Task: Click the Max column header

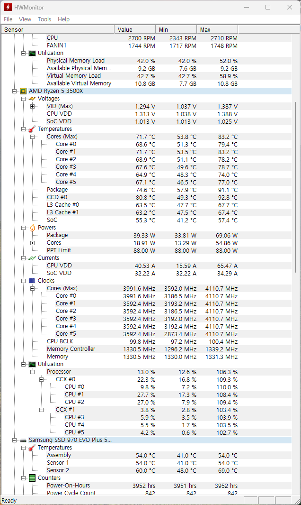Action: tap(217, 29)
